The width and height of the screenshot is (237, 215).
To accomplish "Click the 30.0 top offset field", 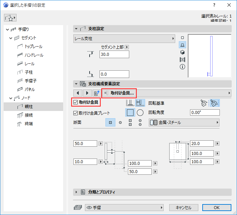I will tap(114, 54).
